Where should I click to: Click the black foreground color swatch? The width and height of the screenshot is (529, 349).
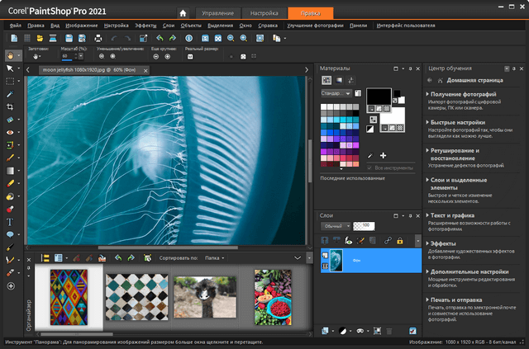(x=379, y=98)
